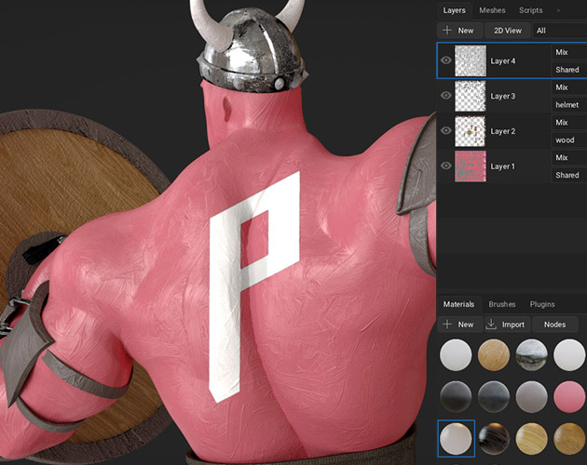Screen dimensions: 587x465
Task: Toggle visibility of Layer 4
Action: coord(446,60)
